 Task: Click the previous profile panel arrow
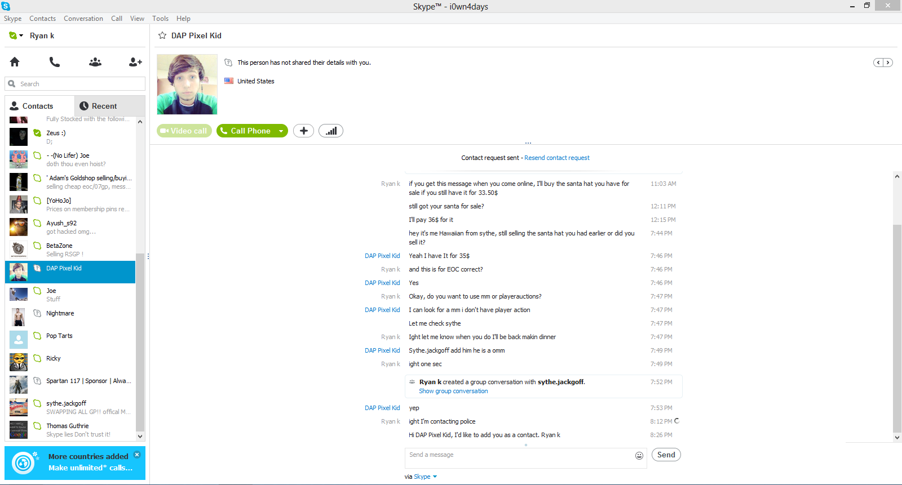878,63
